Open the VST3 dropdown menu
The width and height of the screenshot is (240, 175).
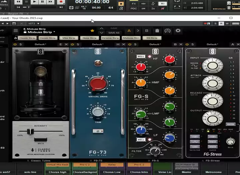coord(34,23)
